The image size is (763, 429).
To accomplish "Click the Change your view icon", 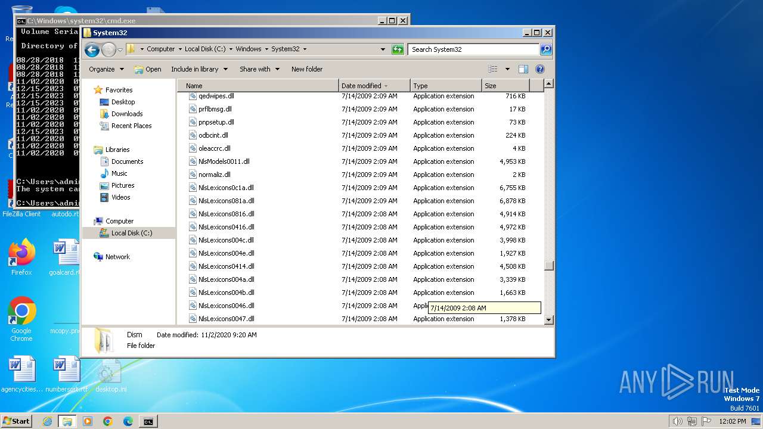I will tap(492, 69).
